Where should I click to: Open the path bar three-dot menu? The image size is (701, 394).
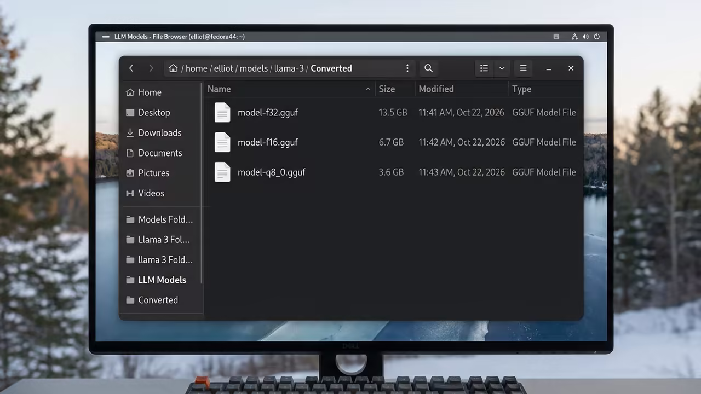coord(407,68)
